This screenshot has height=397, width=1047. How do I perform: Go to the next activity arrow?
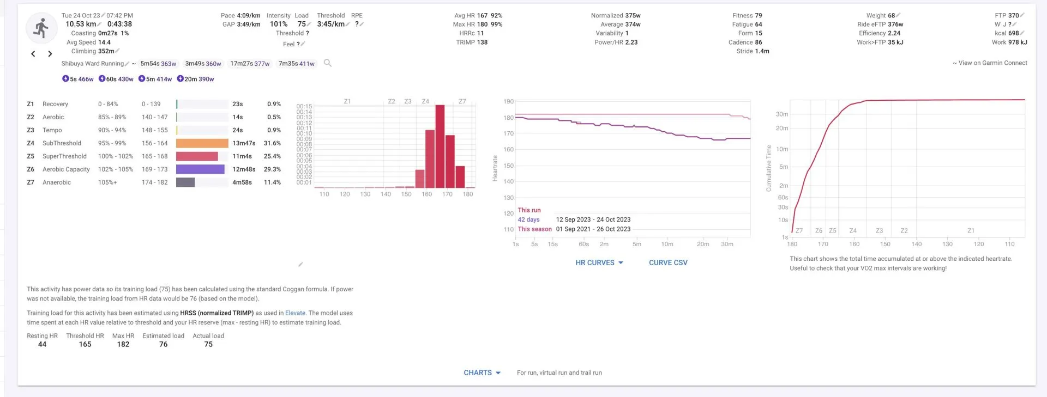tap(50, 54)
